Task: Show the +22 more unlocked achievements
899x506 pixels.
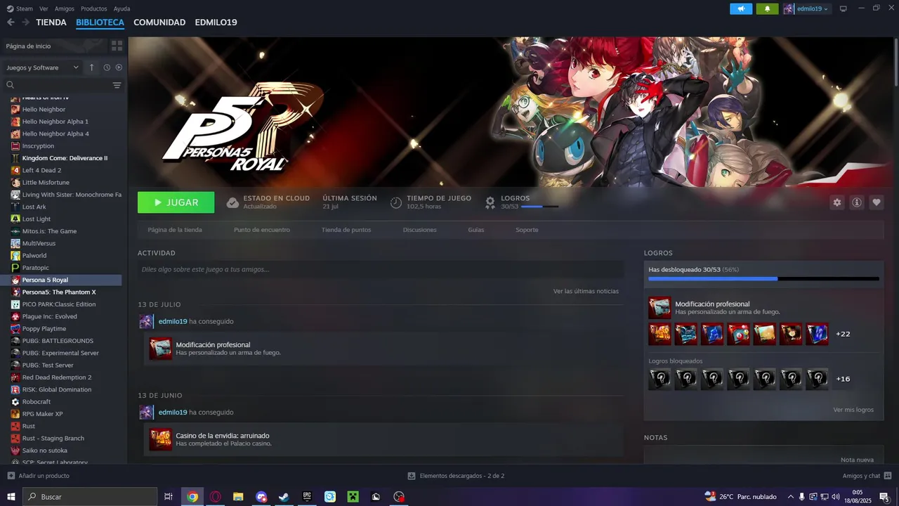Action: [x=843, y=334]
